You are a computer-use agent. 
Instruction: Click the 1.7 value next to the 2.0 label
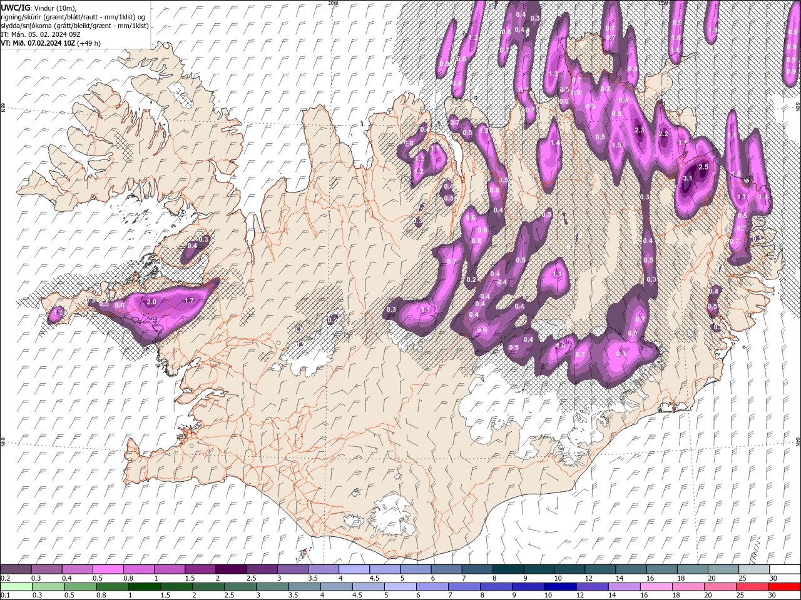pos(190,301)
